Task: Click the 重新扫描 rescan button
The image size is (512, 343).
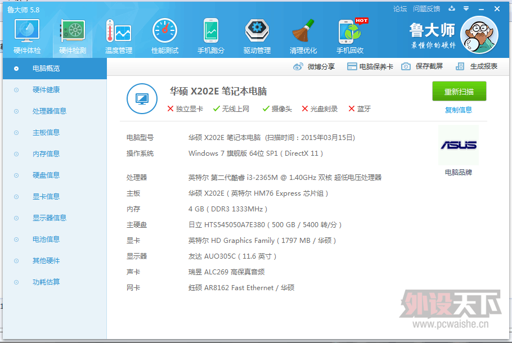Action: (459, 92)
